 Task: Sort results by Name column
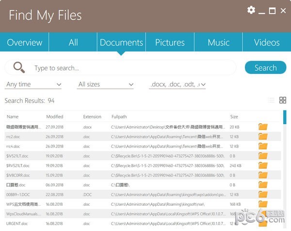pos(13,116)
